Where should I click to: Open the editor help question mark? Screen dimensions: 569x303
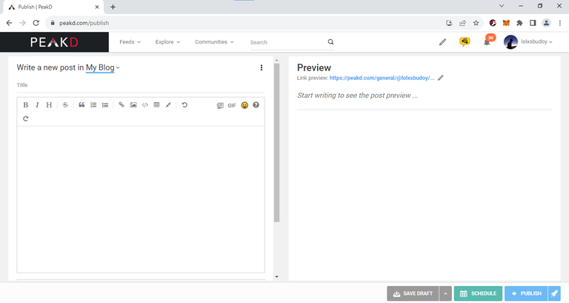point(256,105)
